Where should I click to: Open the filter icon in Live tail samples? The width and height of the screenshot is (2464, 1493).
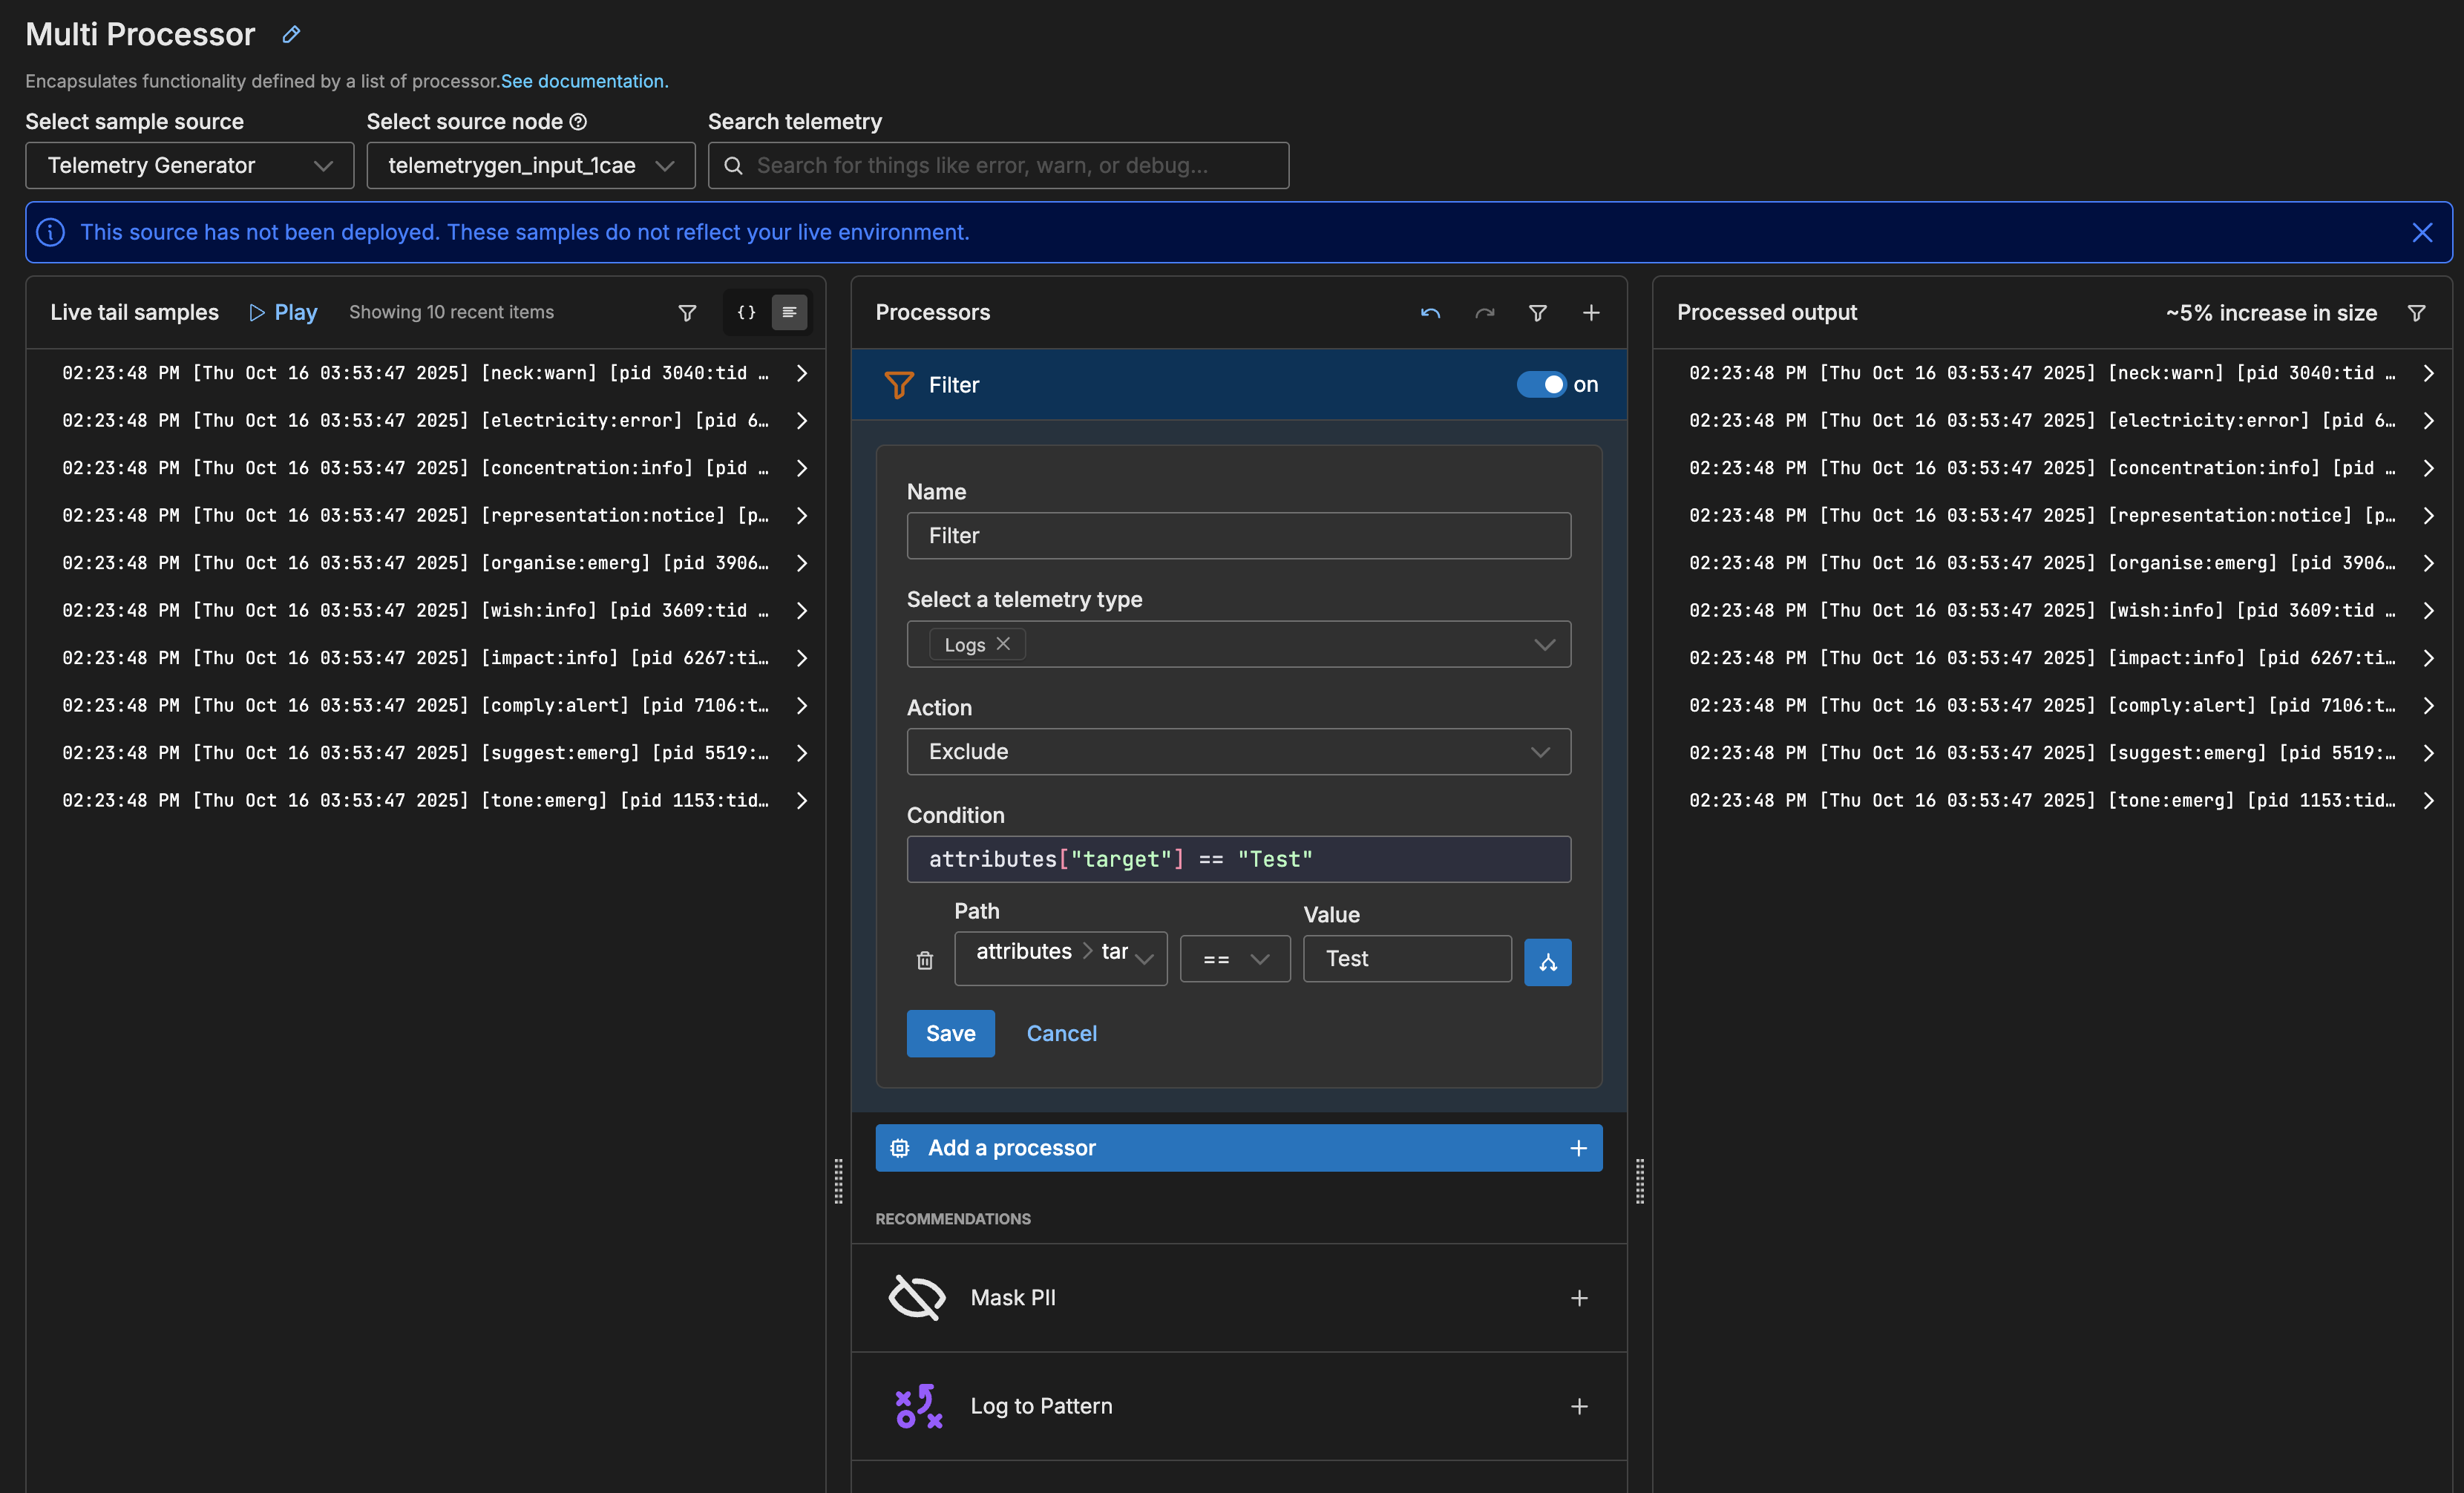point(687,313)
